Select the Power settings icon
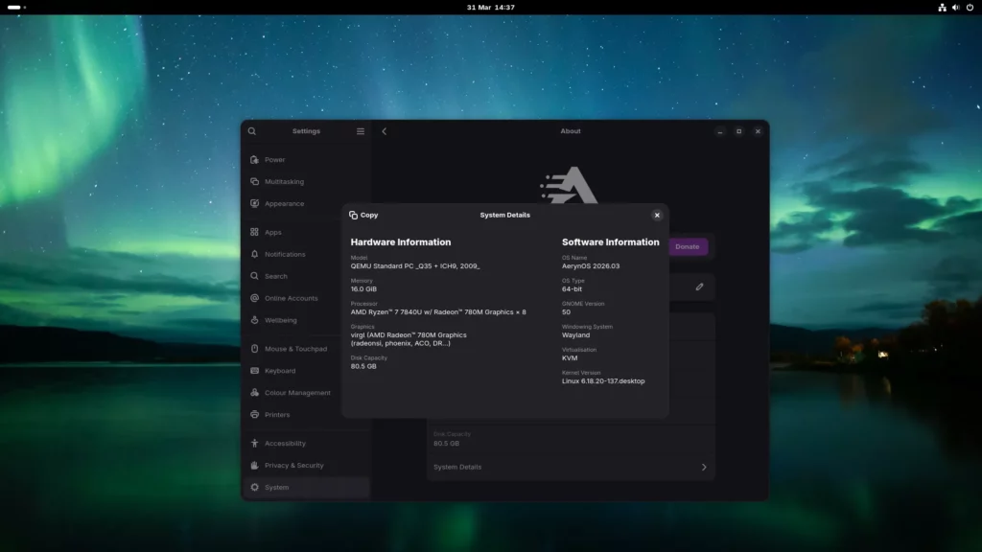982x552 pixels. [252, 159]
